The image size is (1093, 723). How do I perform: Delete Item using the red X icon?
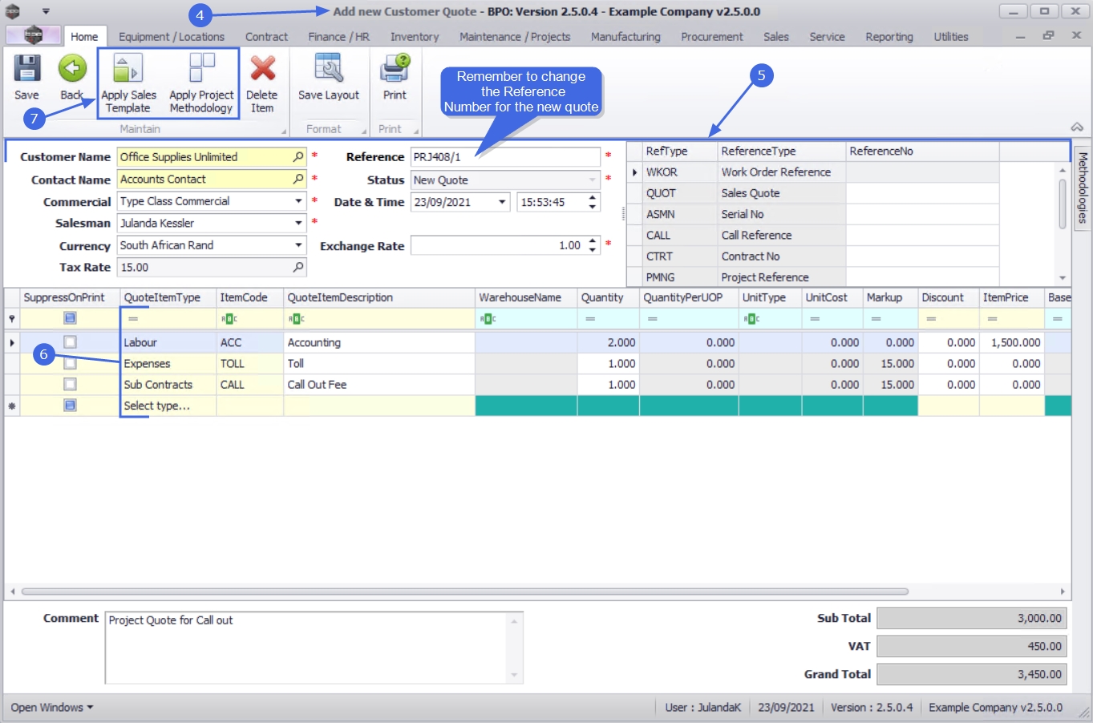pos(262,70)
